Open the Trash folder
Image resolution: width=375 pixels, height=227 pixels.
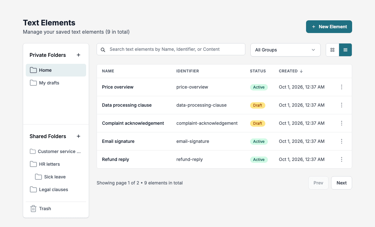click(56, 209)
